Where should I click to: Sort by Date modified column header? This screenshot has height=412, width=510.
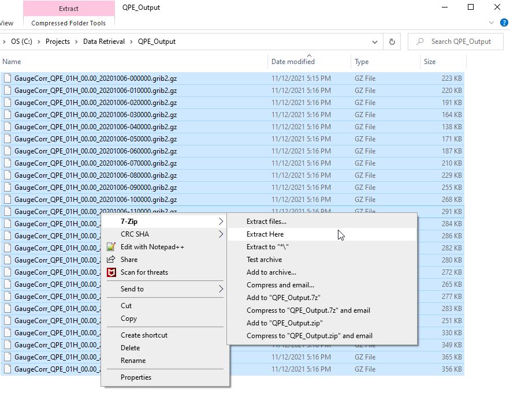point(310,61)
